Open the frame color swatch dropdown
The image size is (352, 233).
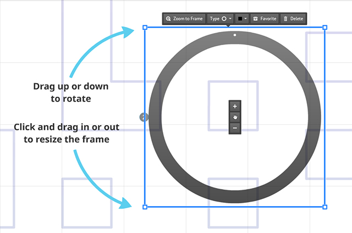click(242, 19)
